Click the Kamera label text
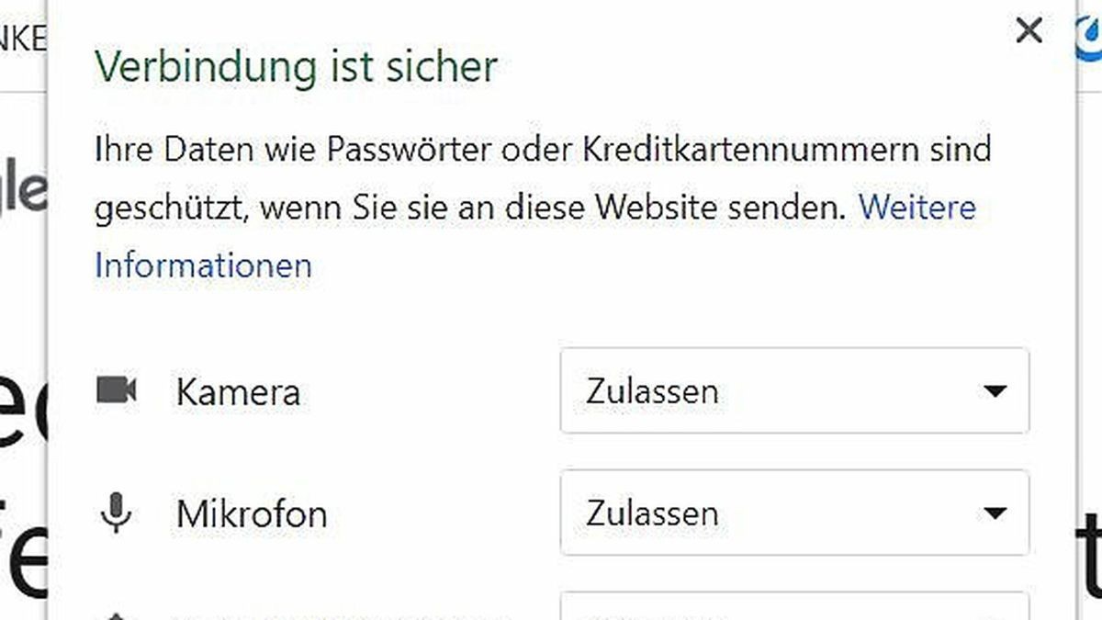 238,390
